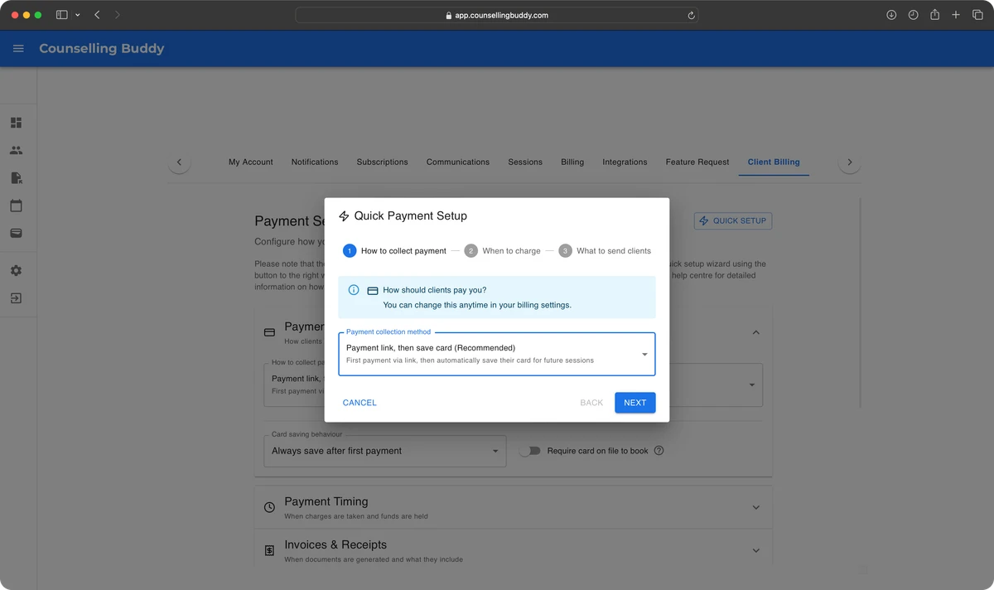The image size is (994, 590).
Task: Click the browser page reload icon
Action: pos(691,15)
